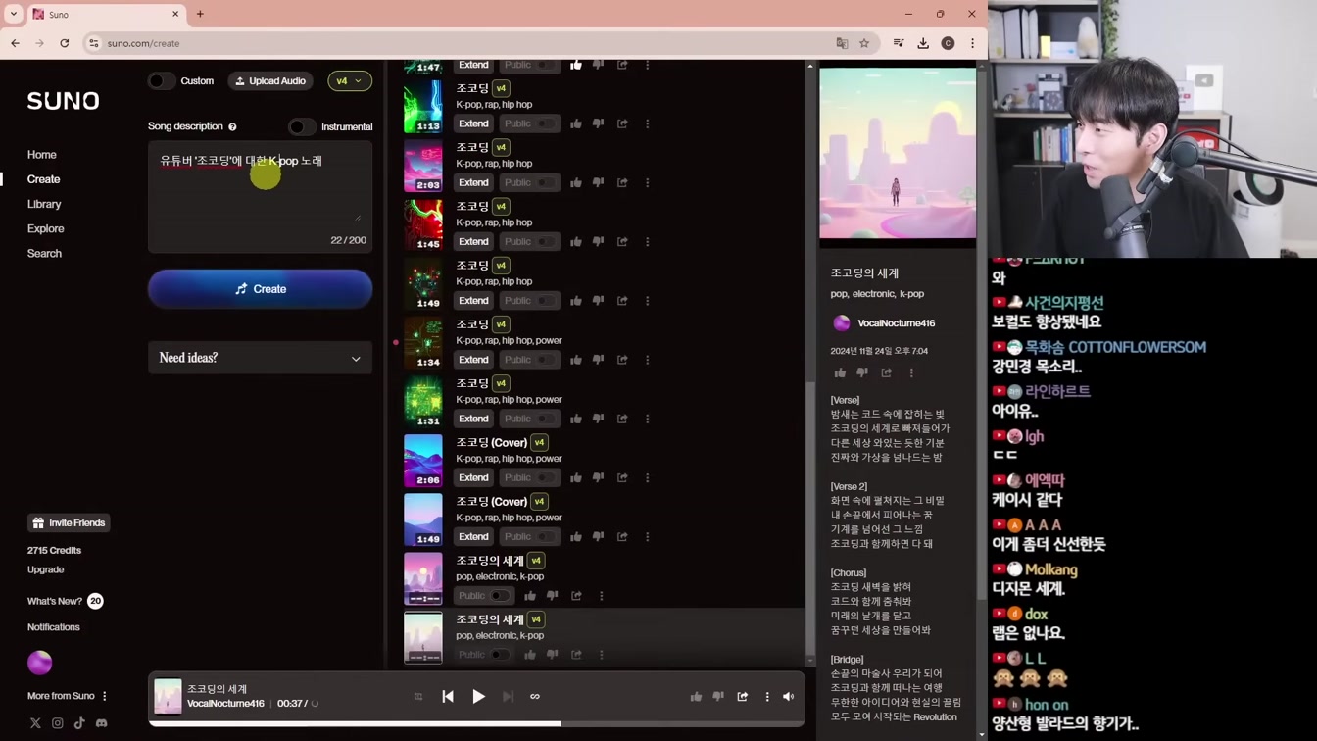Open Notifications in sidebar
1317x741 pixels.
54,627
